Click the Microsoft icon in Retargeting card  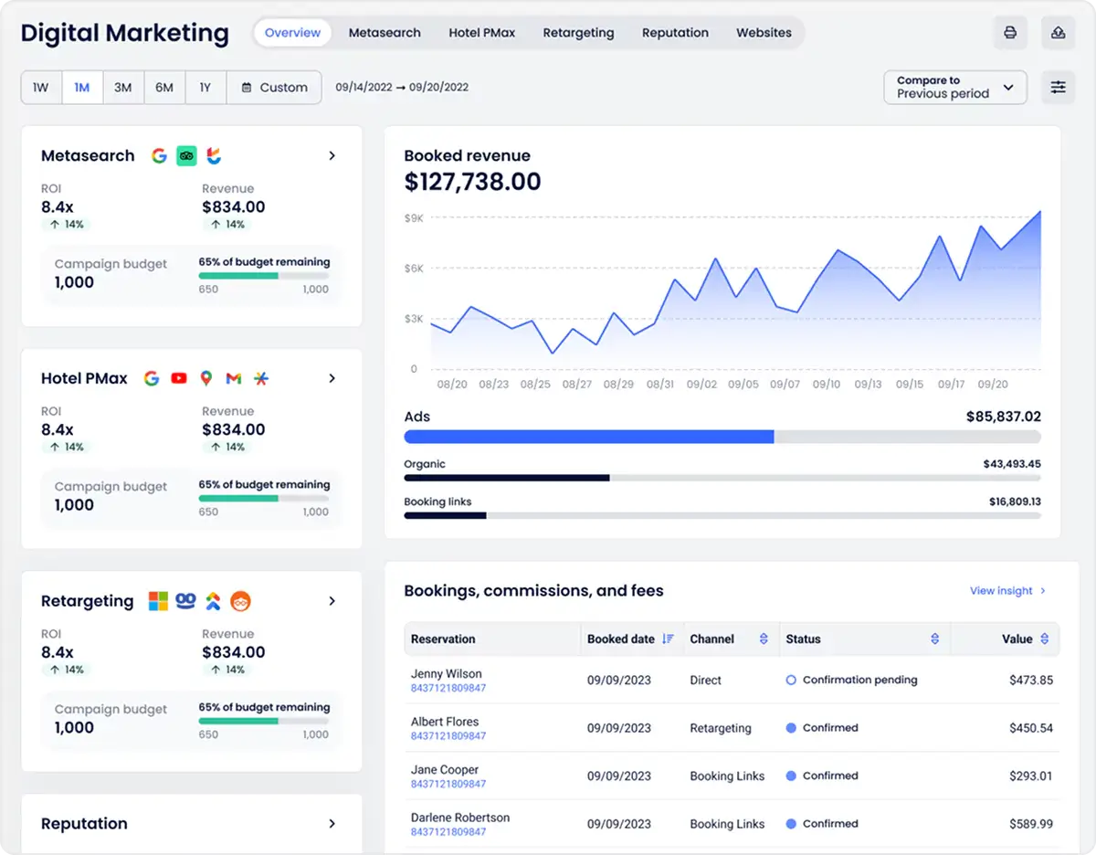(x=159, y=601)
